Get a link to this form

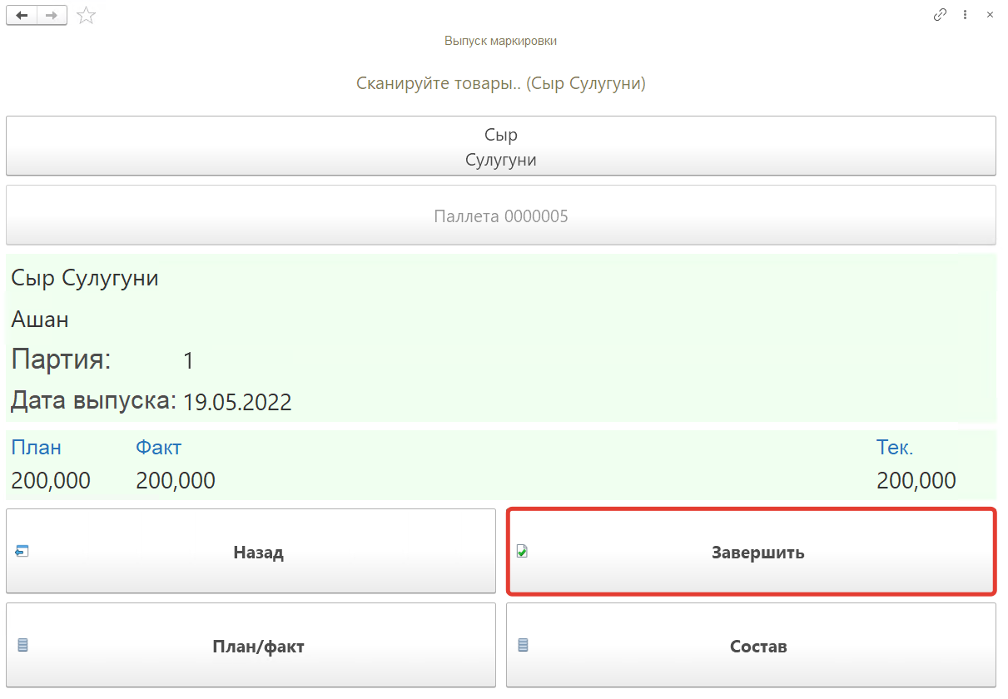(940, 14)
